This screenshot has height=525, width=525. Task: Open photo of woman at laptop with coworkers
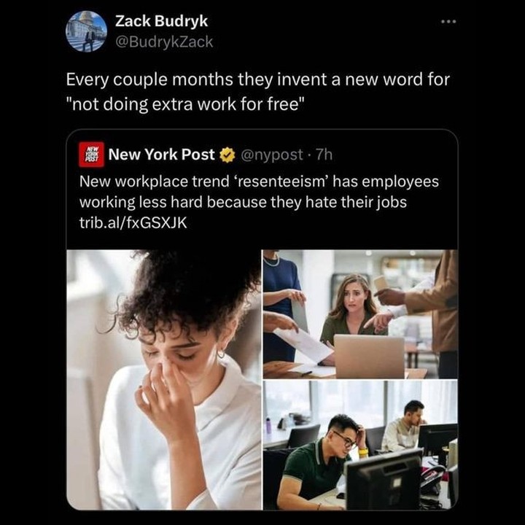(x=360, y=314)
